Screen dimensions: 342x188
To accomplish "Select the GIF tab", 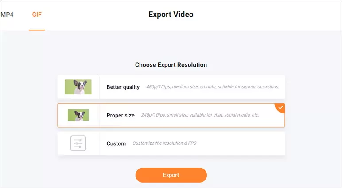I will tap(37, 15).
